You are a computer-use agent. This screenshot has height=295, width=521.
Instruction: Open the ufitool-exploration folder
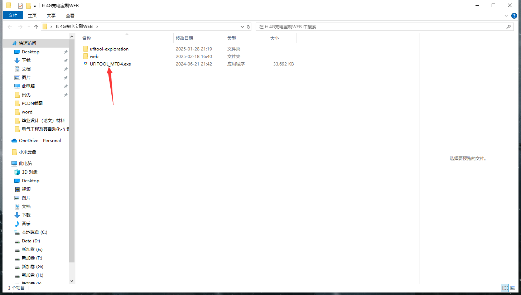pos(109,49)
